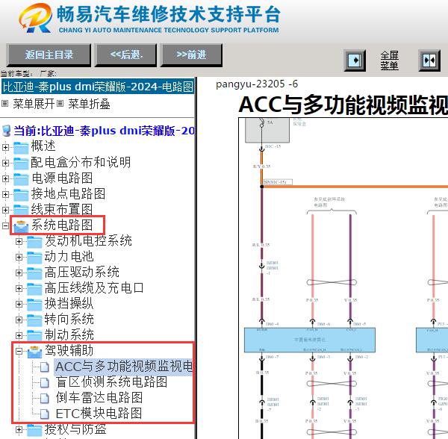The width and height of the screenshot is (448, 439).
Task: Expand the 转向系统 subfolder
Action: pyautogui.click(x=19, y=320)
